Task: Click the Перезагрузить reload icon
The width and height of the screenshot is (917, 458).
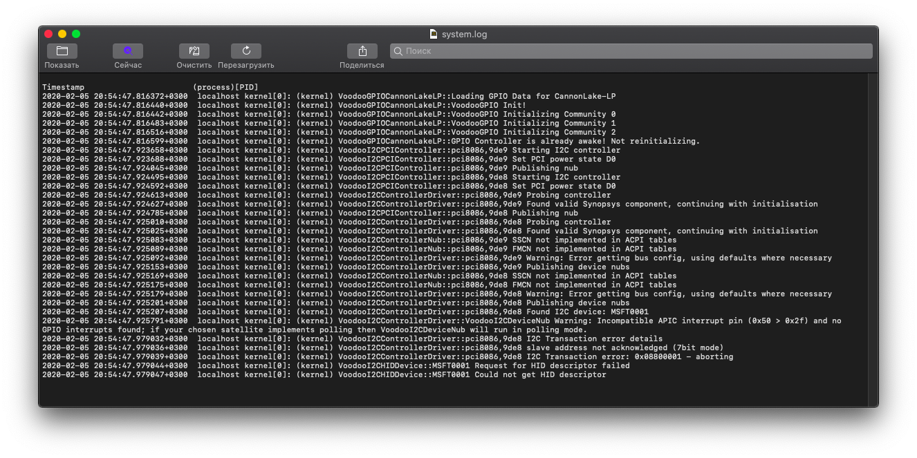Action: coord(246,50)
